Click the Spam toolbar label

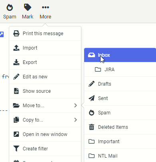(x=10, y=17)
